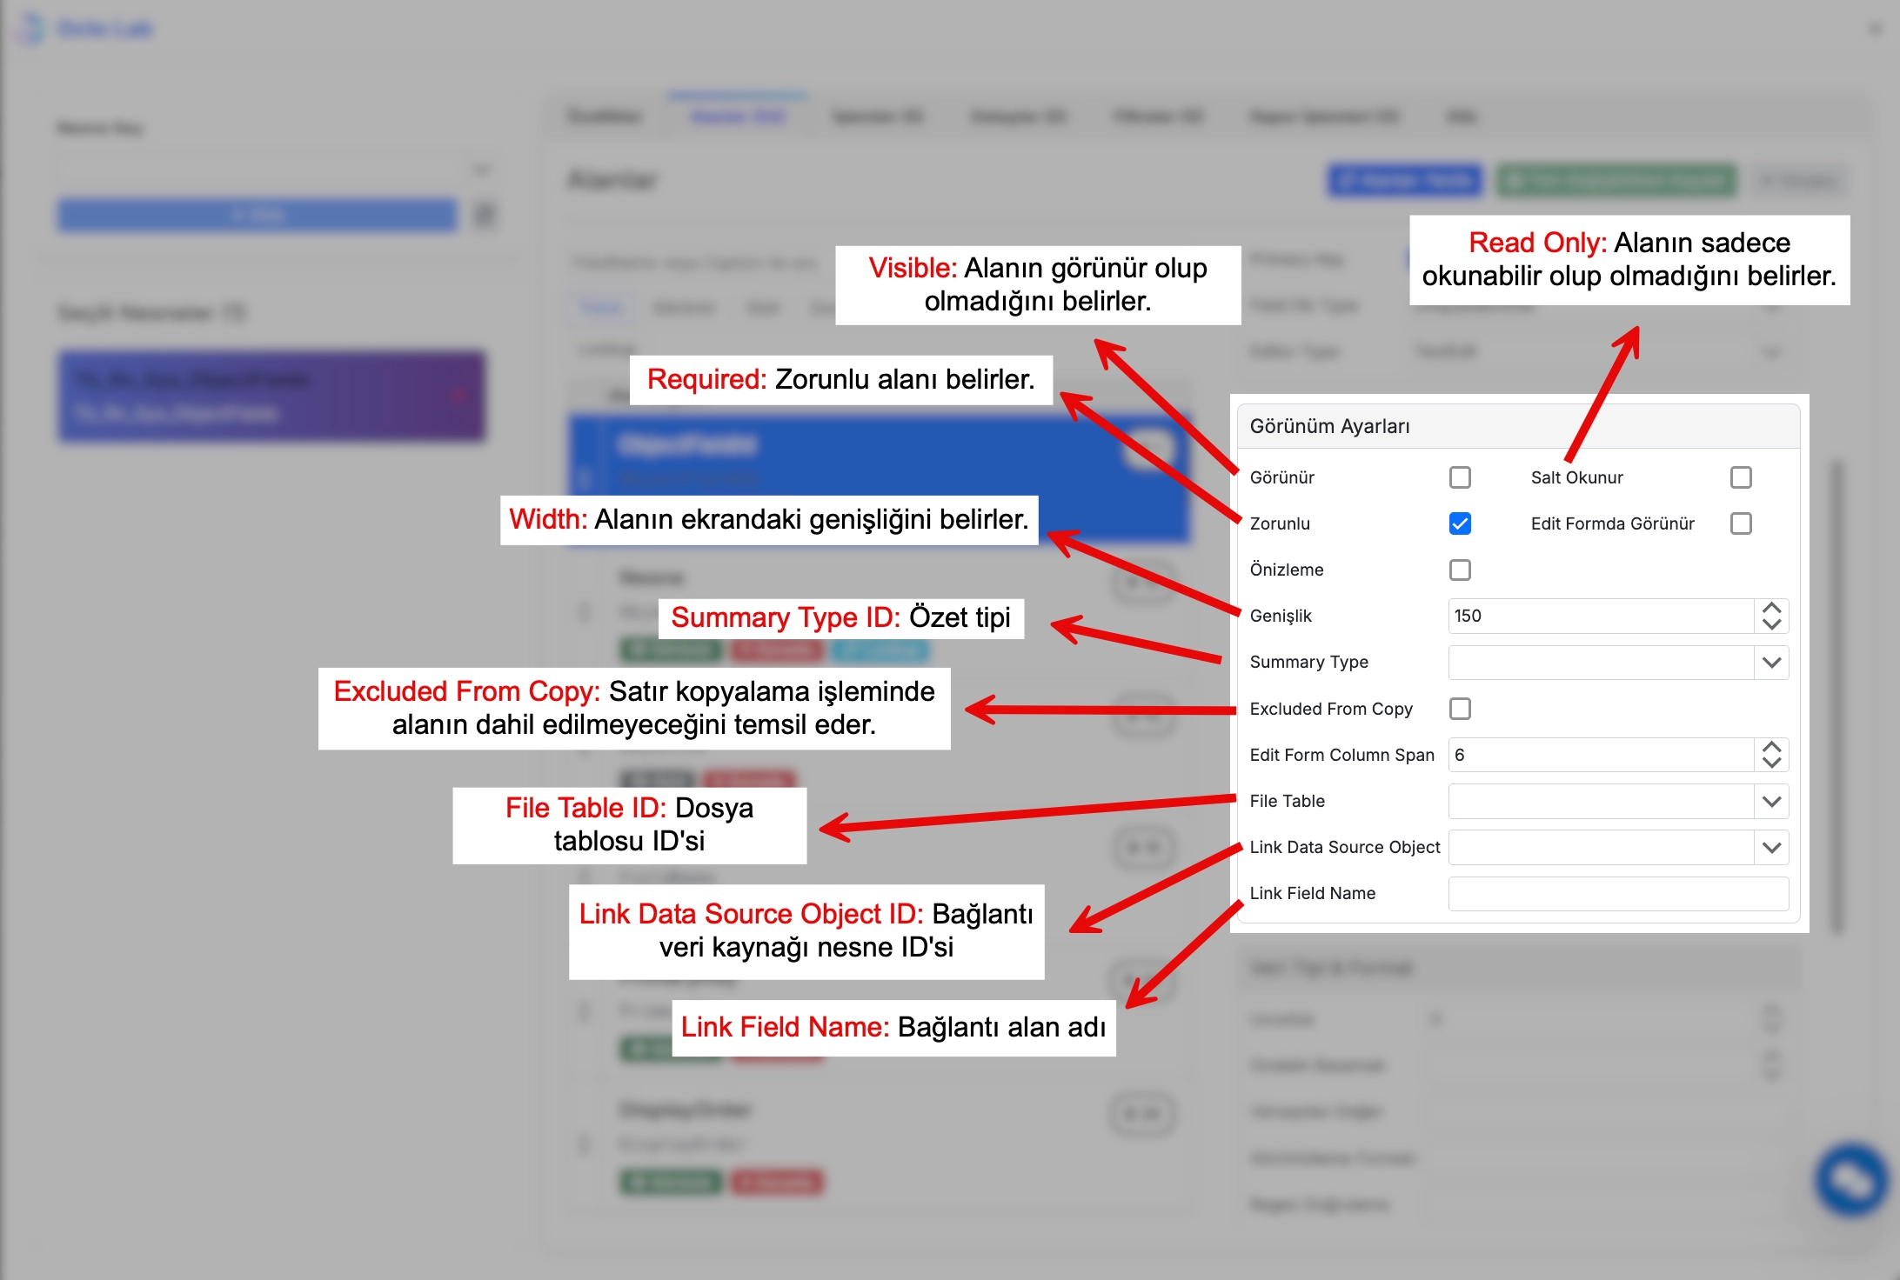The width and height of the screenshot is (1900, 1280).
Task: Open the Link Data Source Object field
Action: pyautogui.click(x=1601, y=847)
